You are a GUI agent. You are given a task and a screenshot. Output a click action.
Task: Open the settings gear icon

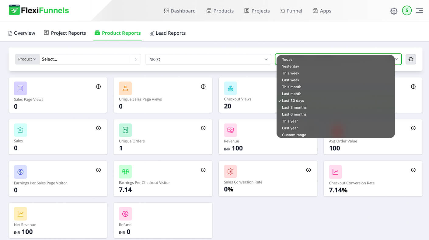(x=394, y=11)
